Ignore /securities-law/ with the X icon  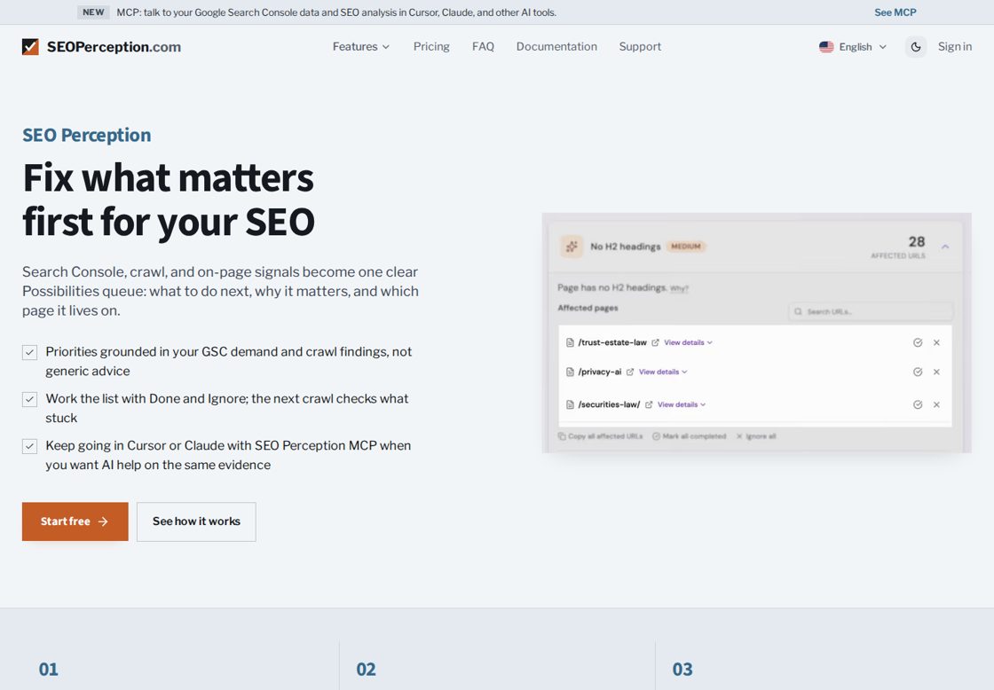936,405
